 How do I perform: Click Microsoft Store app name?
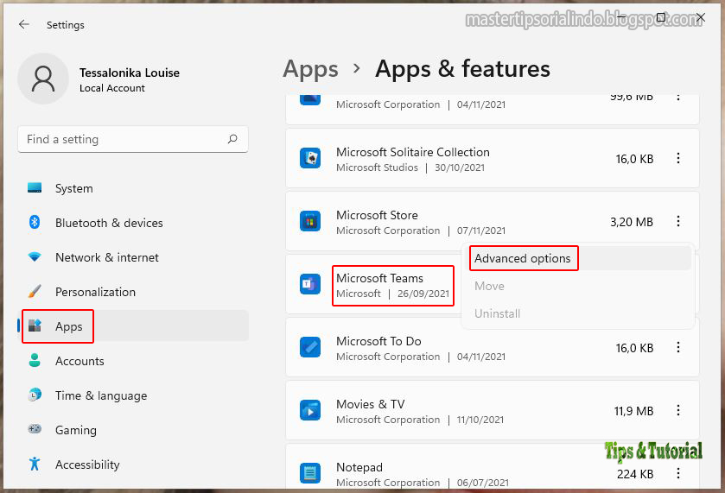tap(377, 215)
